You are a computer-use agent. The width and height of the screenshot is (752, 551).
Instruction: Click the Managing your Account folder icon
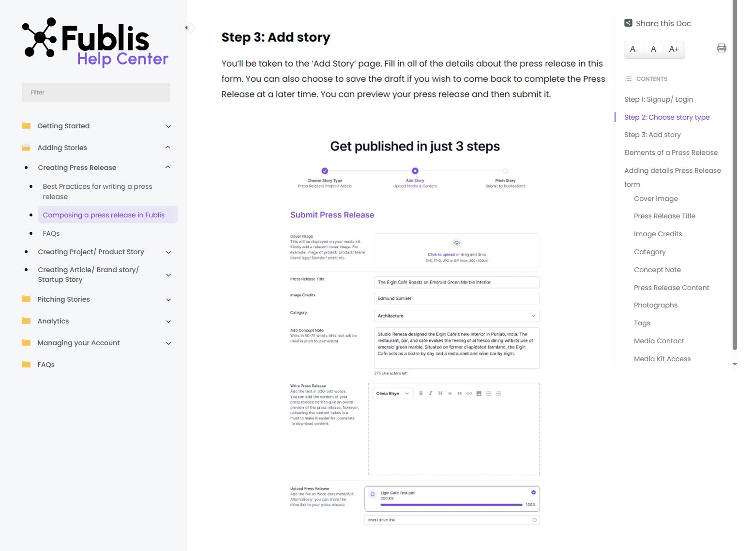point(27,342)
